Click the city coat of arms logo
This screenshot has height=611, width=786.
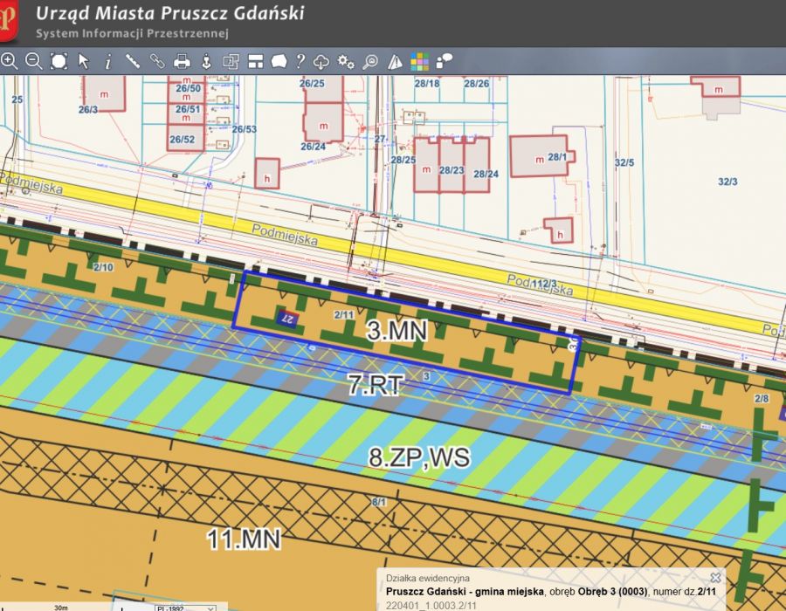tap(9, 22)
